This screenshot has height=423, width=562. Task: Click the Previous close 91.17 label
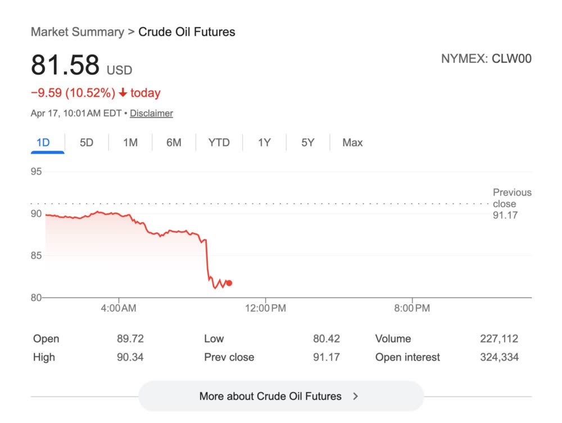[511, 204]
